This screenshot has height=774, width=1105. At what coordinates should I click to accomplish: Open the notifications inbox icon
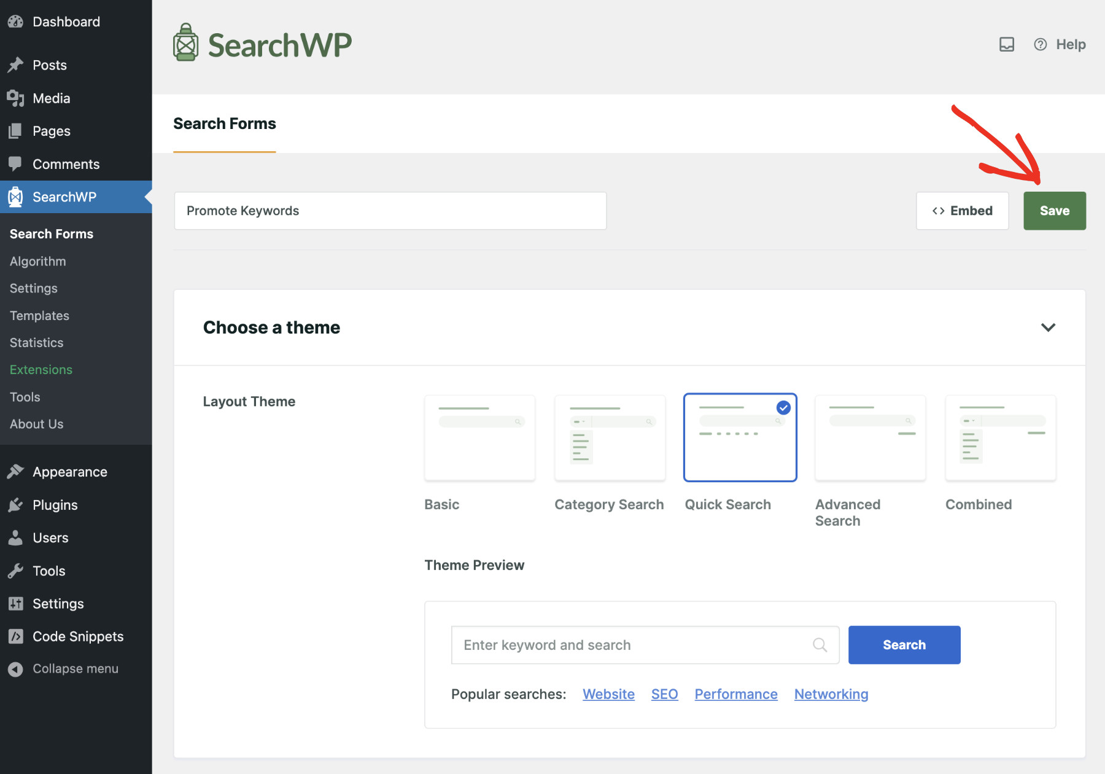click(1007, 44)
